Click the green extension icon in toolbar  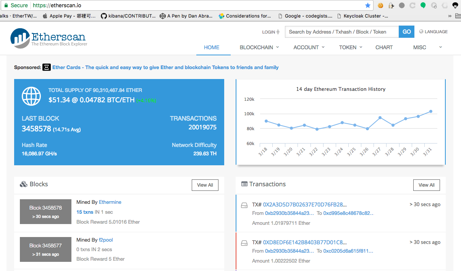(x=423, y=5)
